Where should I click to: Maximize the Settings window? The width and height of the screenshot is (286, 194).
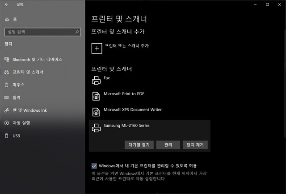(267, 4)
